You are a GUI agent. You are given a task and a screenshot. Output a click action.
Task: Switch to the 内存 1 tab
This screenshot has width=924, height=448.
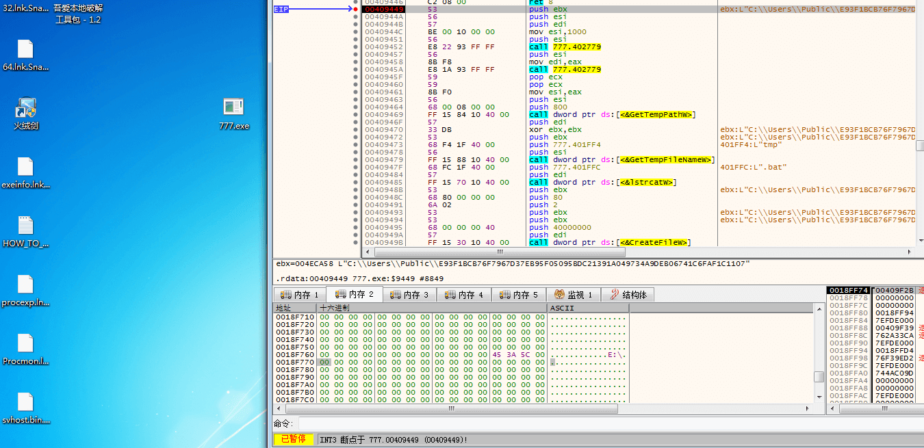tap(300, 295)
